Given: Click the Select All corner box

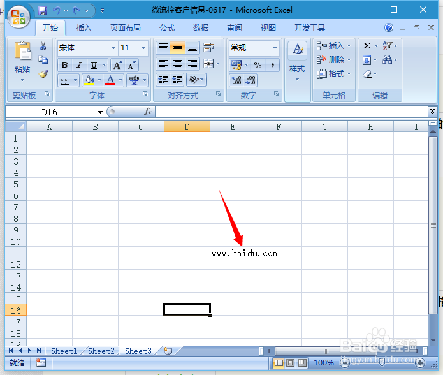Looking at the screenshot, I should [16, 127].
